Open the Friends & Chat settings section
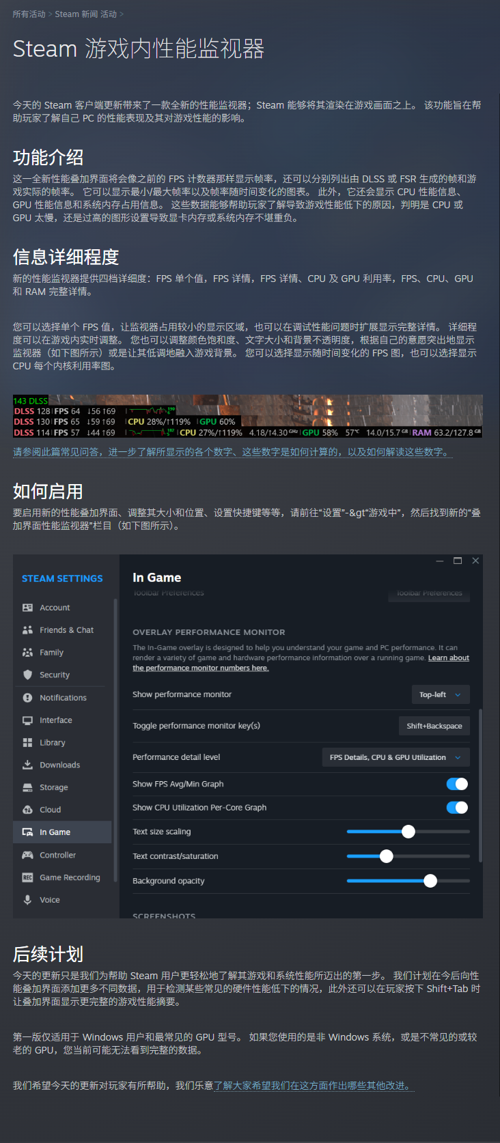500x1143 pixels. (x=67, y=630)
